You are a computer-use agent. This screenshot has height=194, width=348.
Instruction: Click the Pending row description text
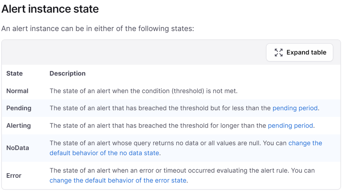[x=184, y=108]
